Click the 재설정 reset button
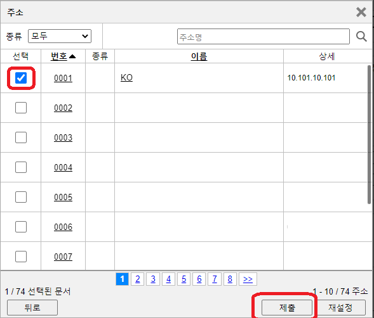The height and width of the screenshot is (318, 374). point(340,307)
